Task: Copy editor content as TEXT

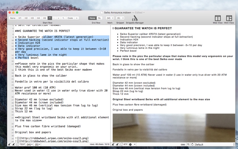Action: [21, 144]
